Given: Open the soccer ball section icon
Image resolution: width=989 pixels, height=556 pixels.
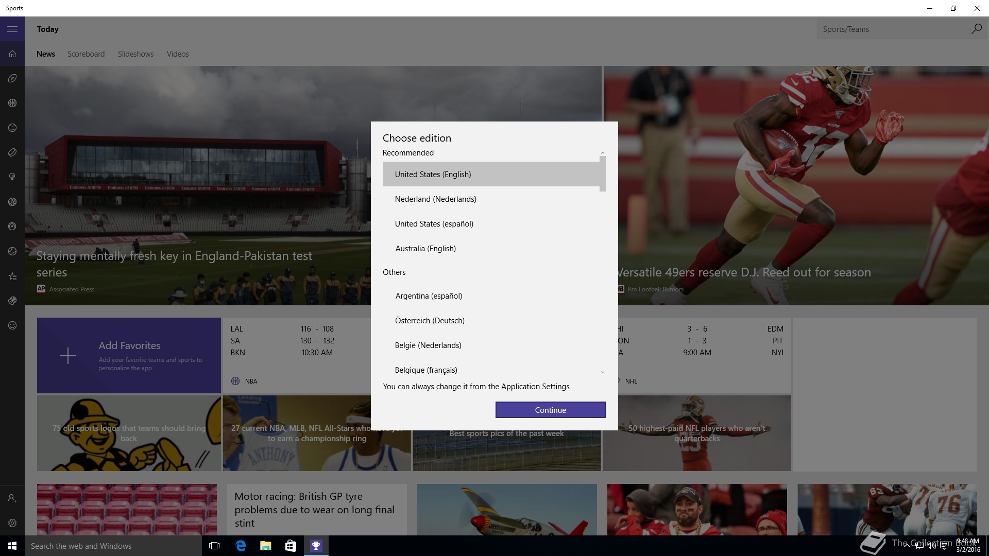Looking at the screenshot, I should (x=12, y=202).
